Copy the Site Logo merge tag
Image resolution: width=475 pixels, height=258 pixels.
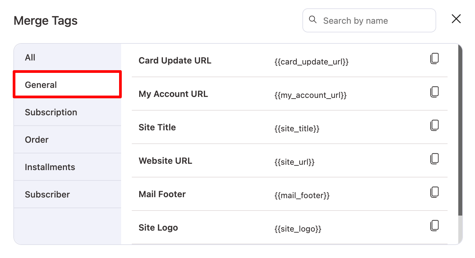click(x=434, y=226)
